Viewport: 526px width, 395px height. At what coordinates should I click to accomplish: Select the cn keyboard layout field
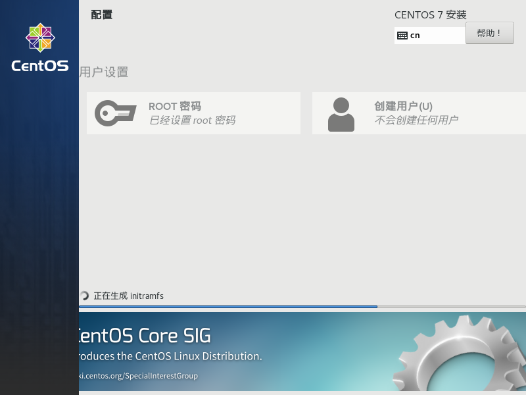430,36
